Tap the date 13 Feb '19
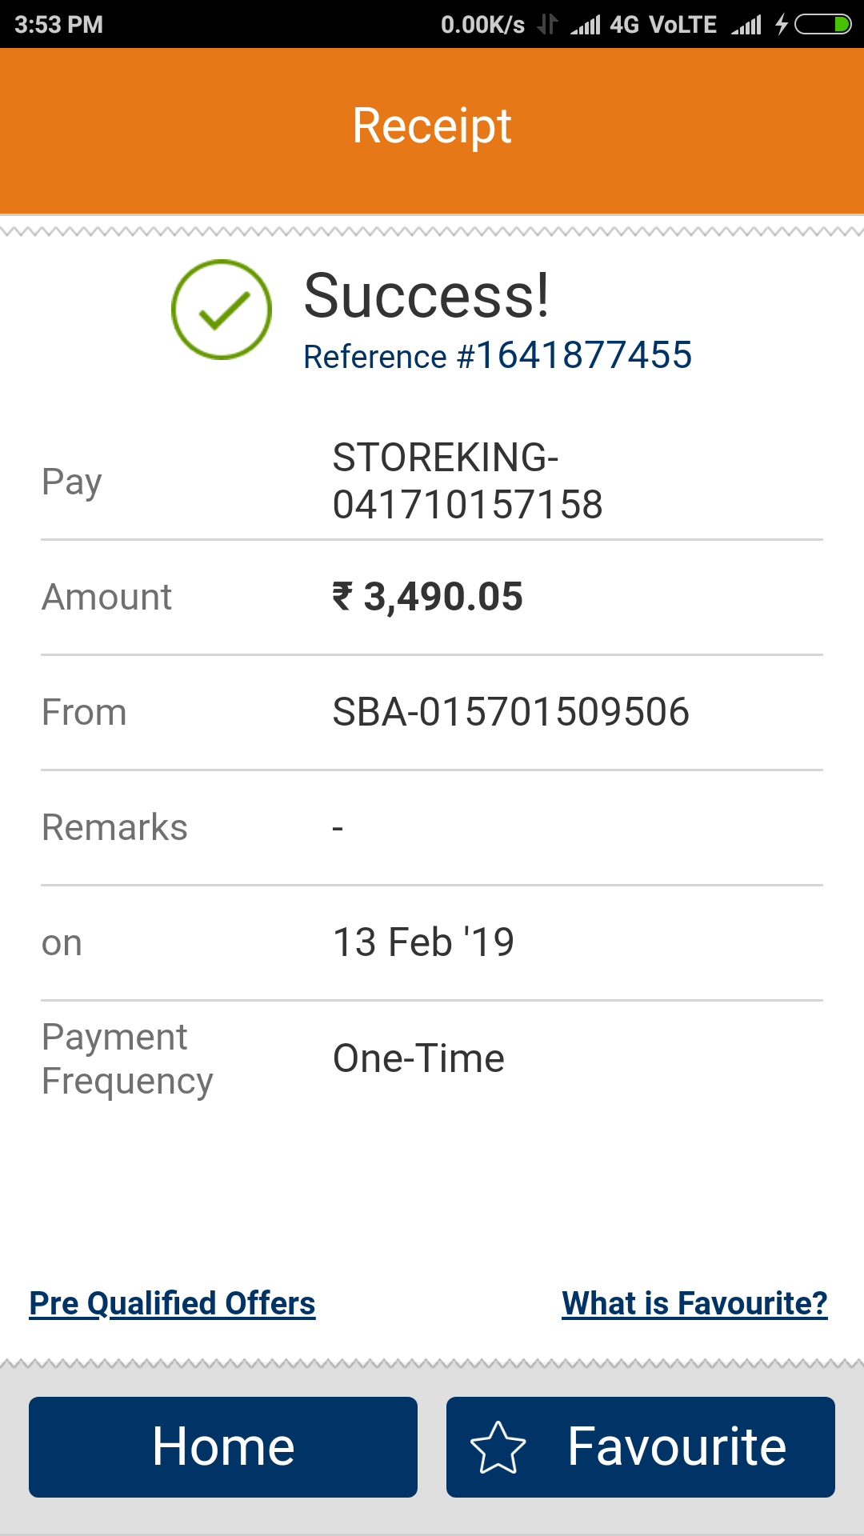The image size is (864, 1536). pyautogui.click(x=423, y=942)
